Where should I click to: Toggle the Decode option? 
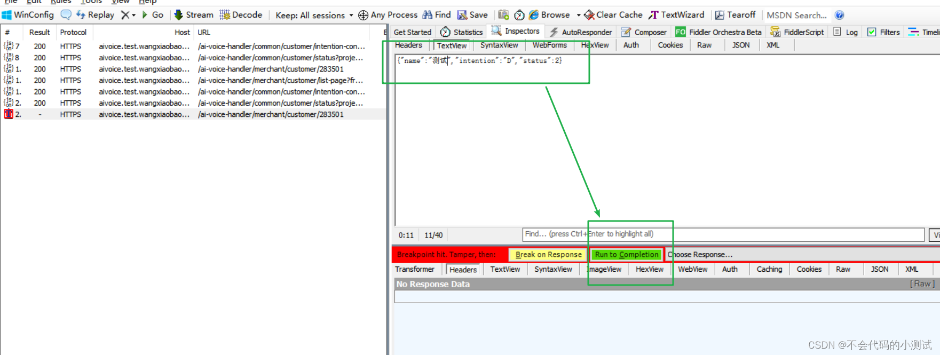[x=241, y=15]
